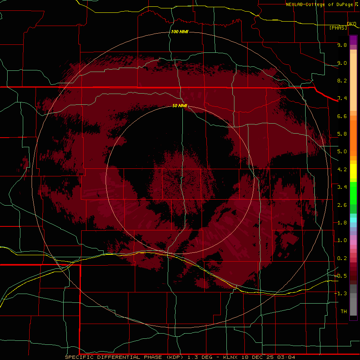
Task: Click the "9.8" value on the color scale
Action: click(342, 45)
